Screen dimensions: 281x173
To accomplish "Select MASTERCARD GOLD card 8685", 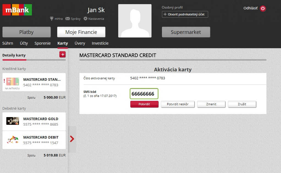I will click(34, 121).
